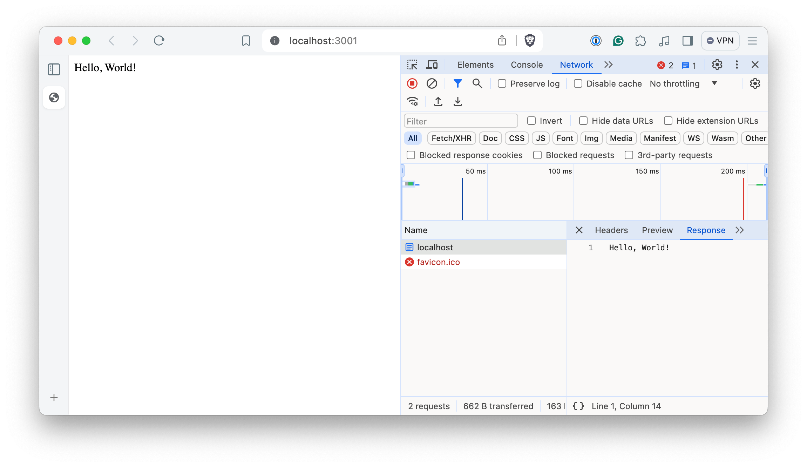The width and height of the screenshot is (807, 467).
Task: Switch to the Headers tab
Action: point(611,230)
